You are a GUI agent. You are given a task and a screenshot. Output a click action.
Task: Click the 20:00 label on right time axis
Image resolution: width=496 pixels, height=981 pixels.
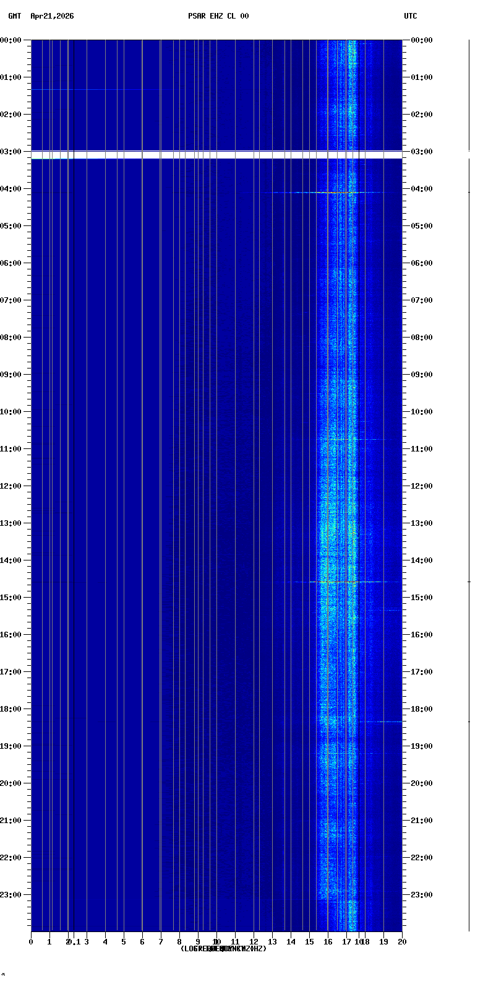pos(422,783)
